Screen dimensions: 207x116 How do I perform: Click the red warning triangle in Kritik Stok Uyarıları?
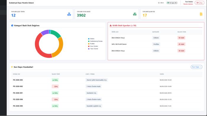pyautogui.click(x=111, y=26)
